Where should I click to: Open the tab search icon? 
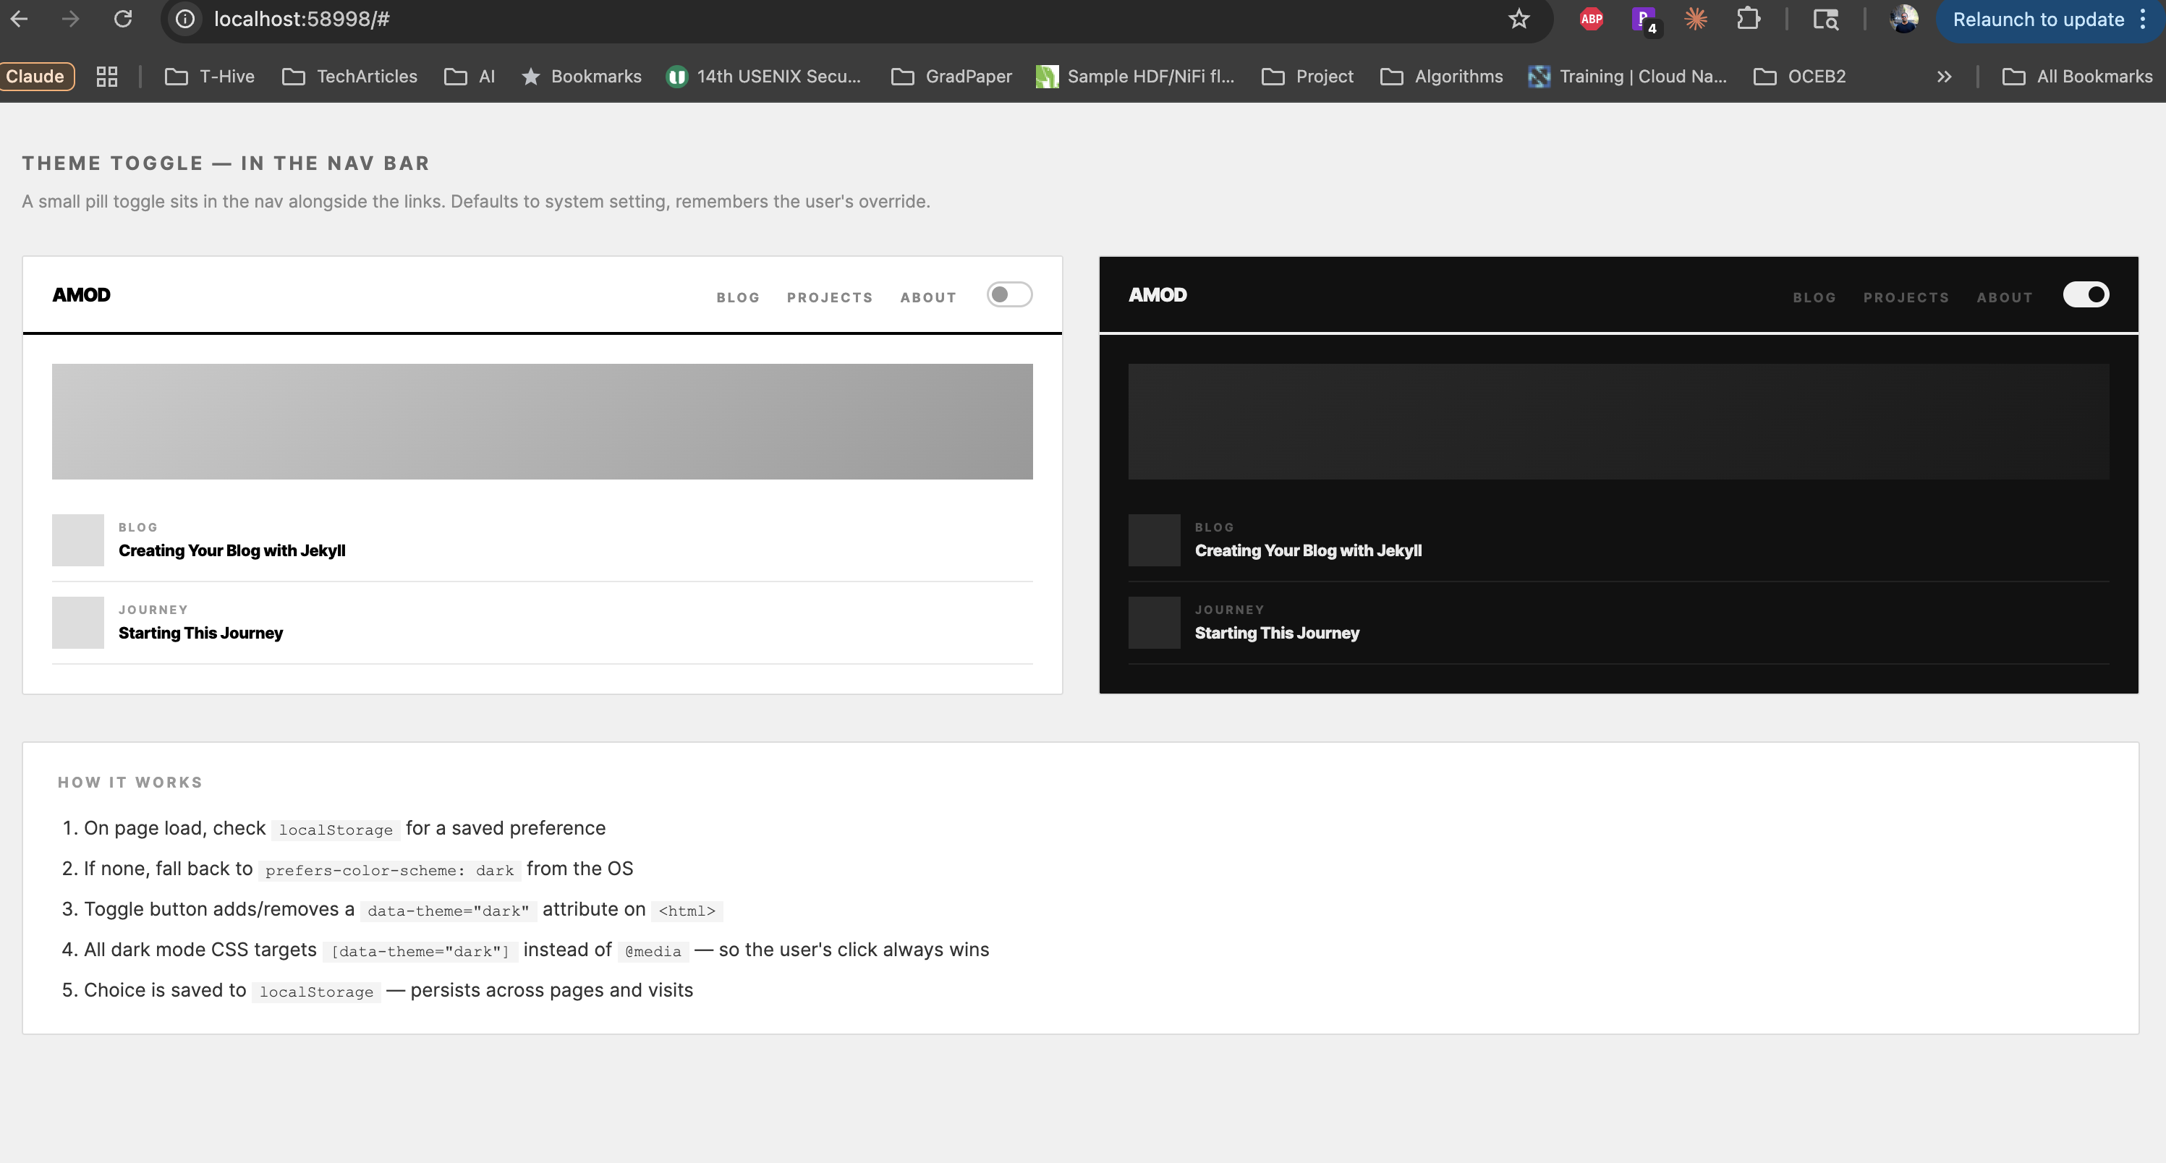1825,19
